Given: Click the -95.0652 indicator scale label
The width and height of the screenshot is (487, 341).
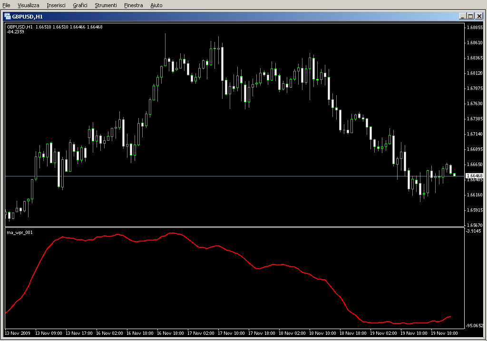Looking at the screenshot, I should coord(475,325).
